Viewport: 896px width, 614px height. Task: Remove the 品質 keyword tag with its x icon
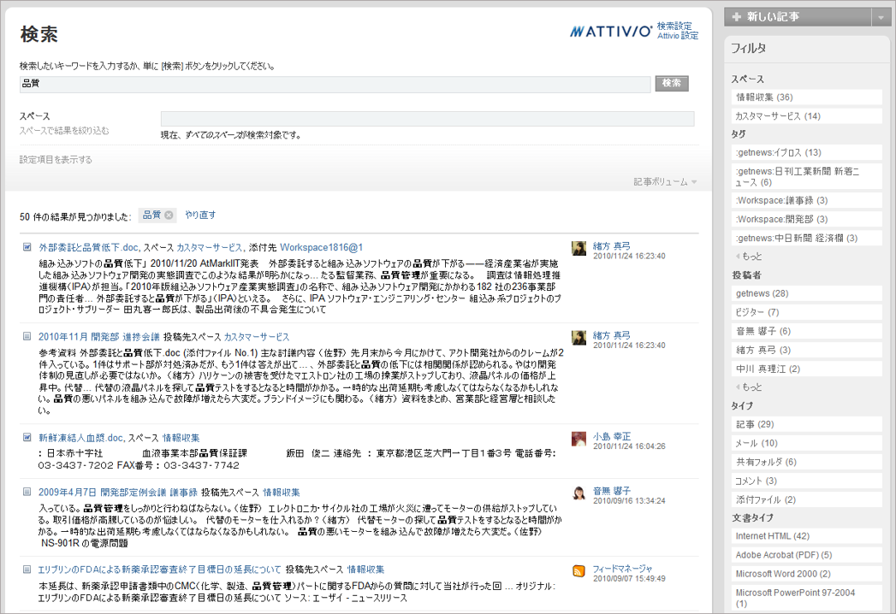pos(169,215)
